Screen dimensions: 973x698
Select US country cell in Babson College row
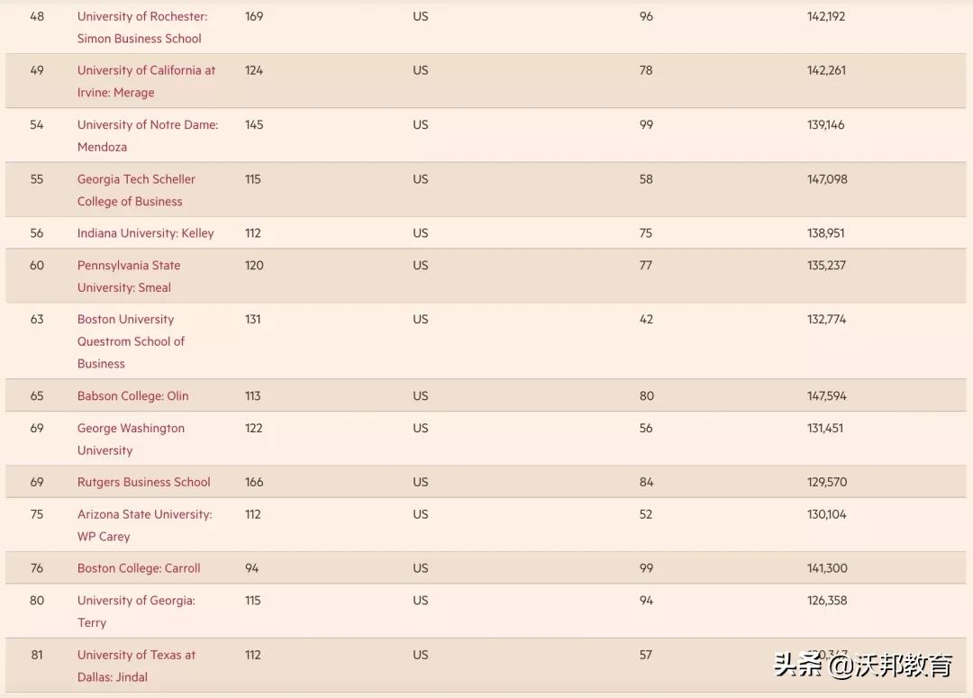pos(421,396)
